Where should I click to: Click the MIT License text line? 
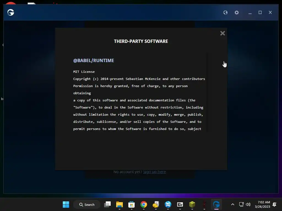pos(84,72)
